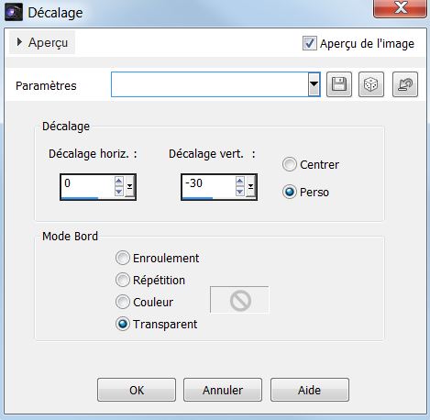Open horizontal offset slider popup arrow
The image size is (430, 420).
129,186
